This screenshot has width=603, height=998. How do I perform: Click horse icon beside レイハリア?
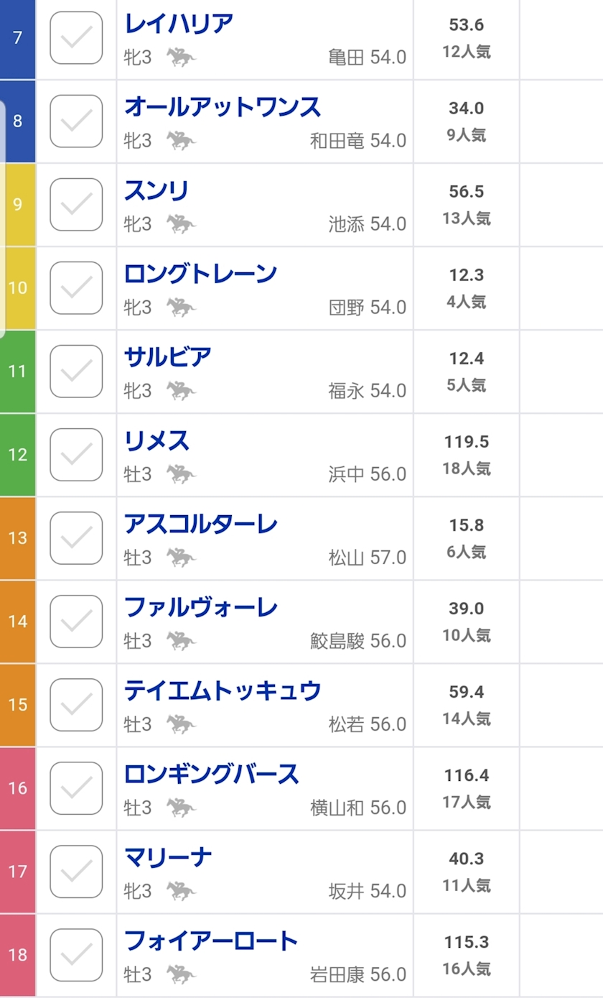point(181,57)
